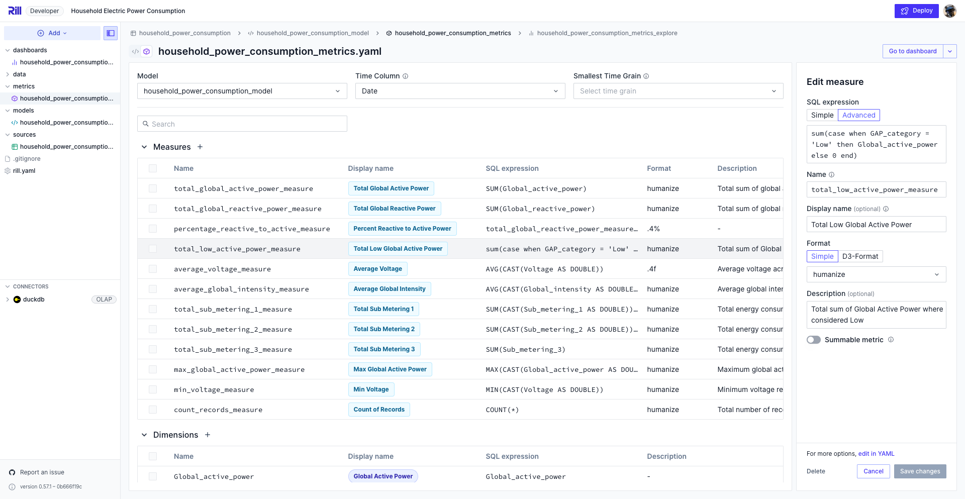
Task: Check the total_global_active_power_measure row checkbox
Action: pyautogui.click(x=153, y=188)
